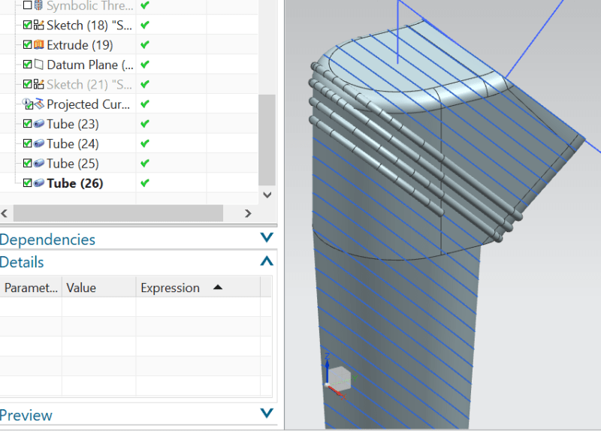
Task: Collapse the Details panel
Action: pyautogui.click(x=267, y=261)
